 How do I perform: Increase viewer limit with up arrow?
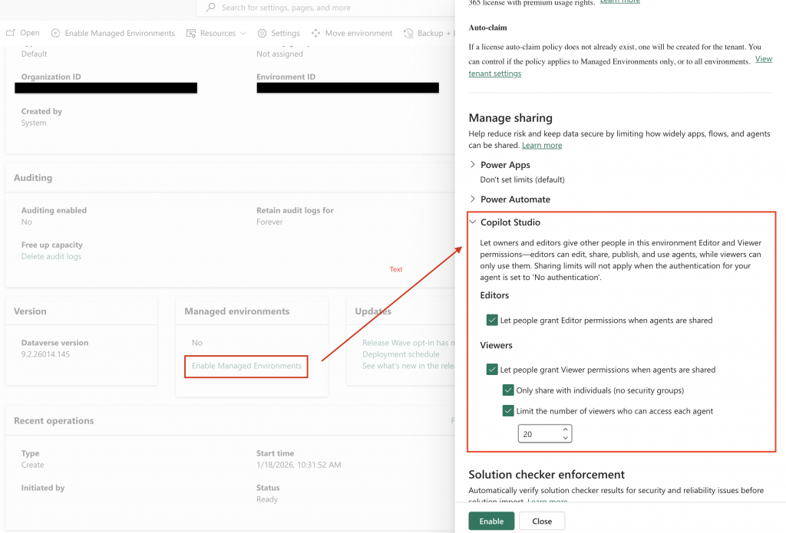[566, 429]
